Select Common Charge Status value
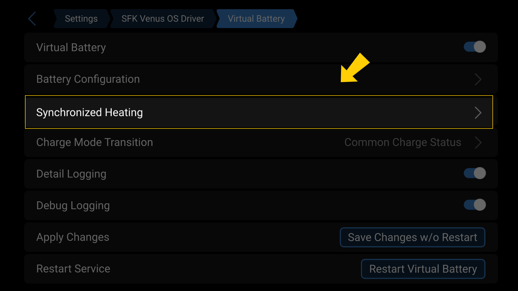518x291 pixels. 403,143
